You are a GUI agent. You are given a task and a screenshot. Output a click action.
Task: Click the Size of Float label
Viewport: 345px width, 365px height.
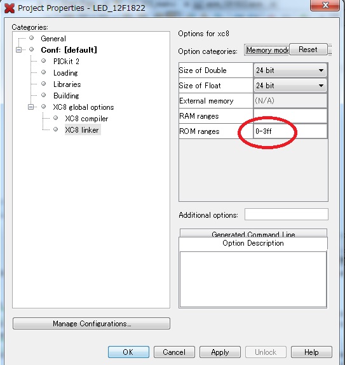click(x=200, y=86)
